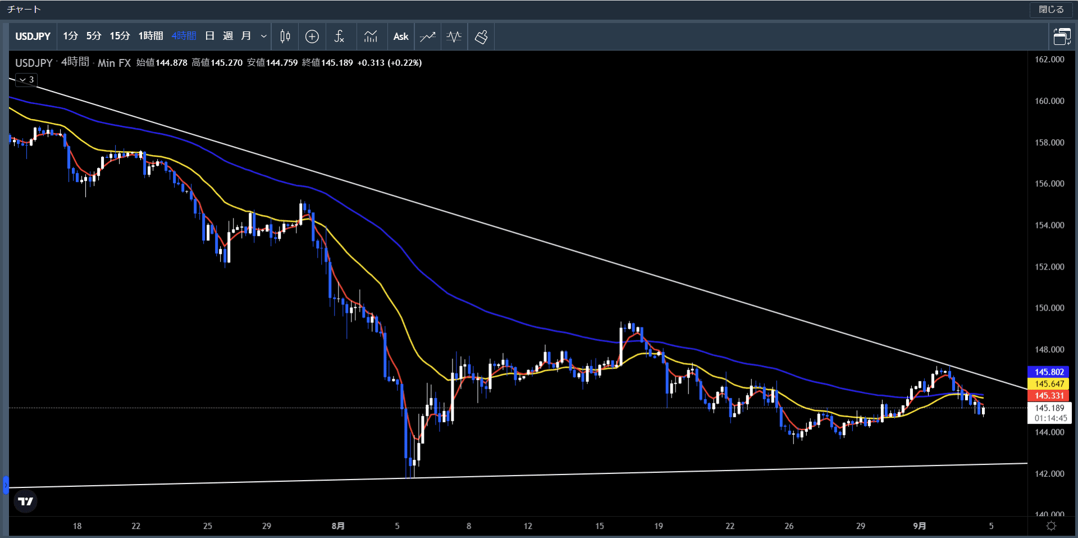The width and height of the screenshot is (1078, 538).
Task: Open the indicators fx menu
Action: pos(339,37)
